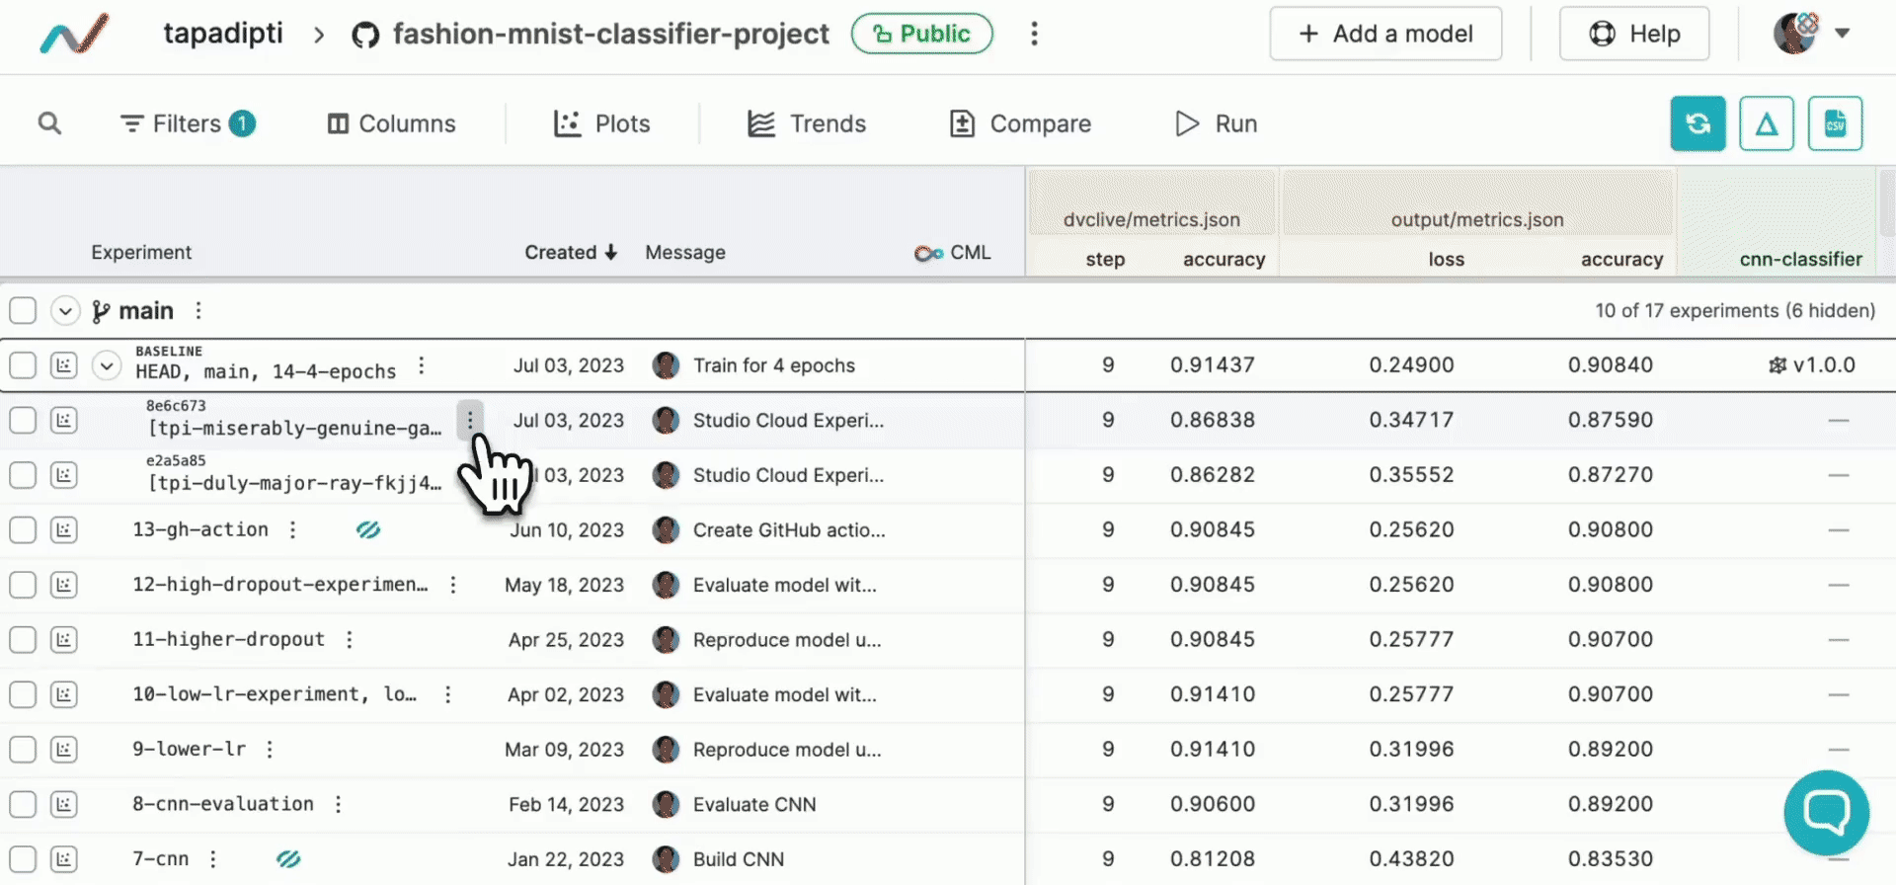Click the Add a model button
1896x885 pixels.
point(1385,34)
